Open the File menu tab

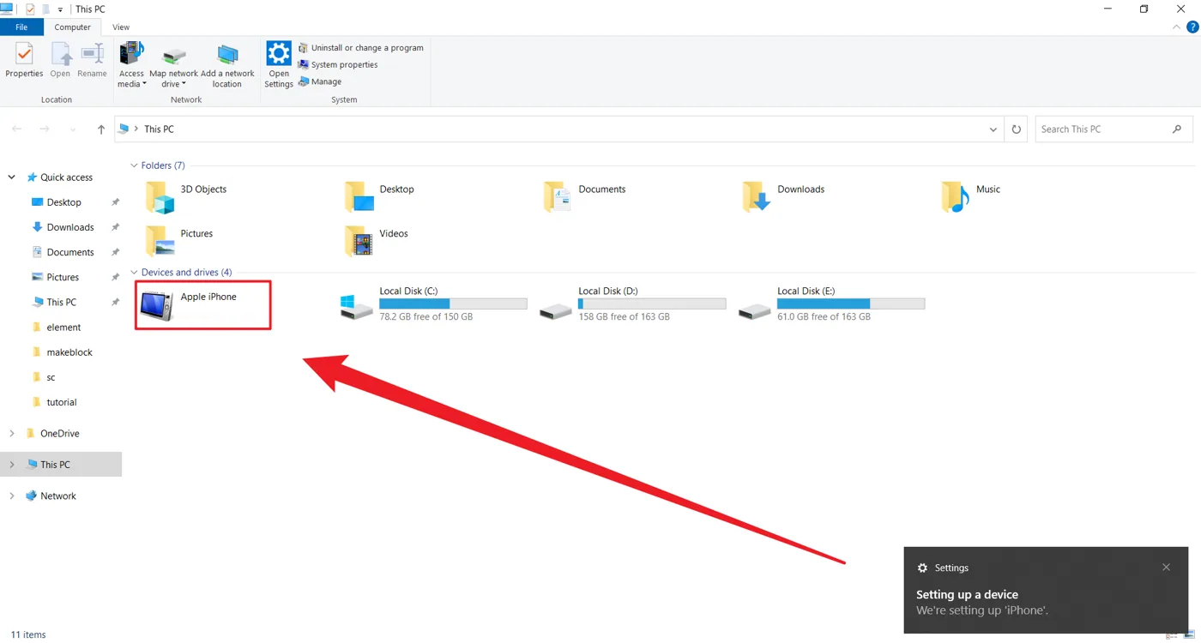21,27
